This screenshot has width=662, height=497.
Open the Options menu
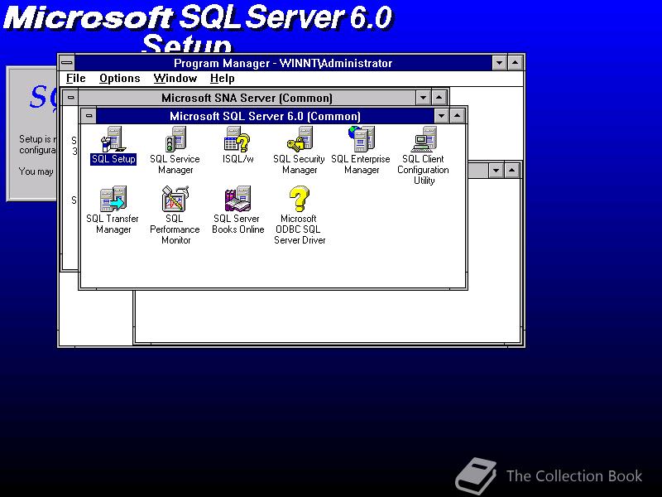pos(120,79)
